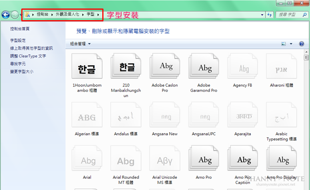
Task: Click the Arial Unicode MS 標準 label
Action: pyautogui.click(x=165, y=180)
